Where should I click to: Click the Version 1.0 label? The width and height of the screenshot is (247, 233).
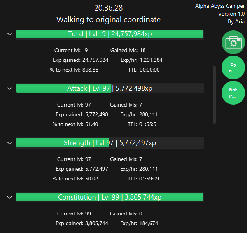point(231,14)
